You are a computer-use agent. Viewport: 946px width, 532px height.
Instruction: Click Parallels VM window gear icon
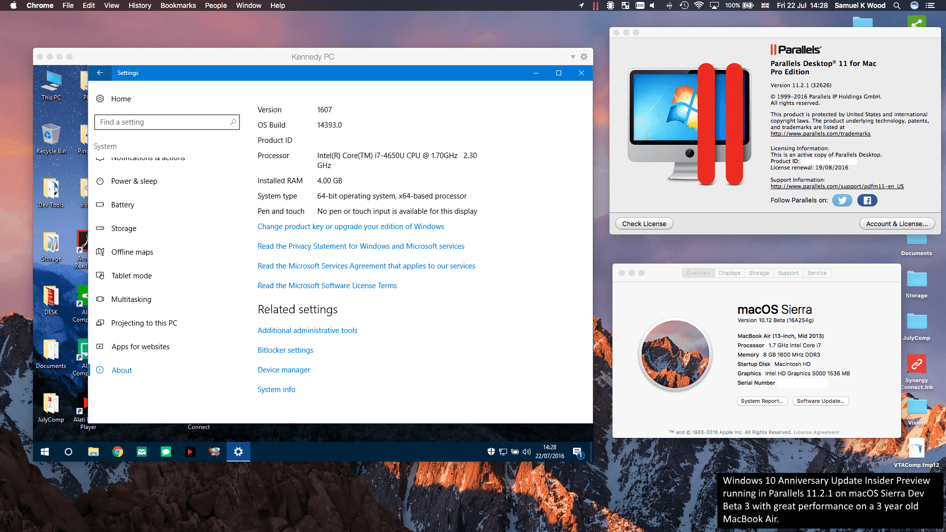[x=584, y=57]
